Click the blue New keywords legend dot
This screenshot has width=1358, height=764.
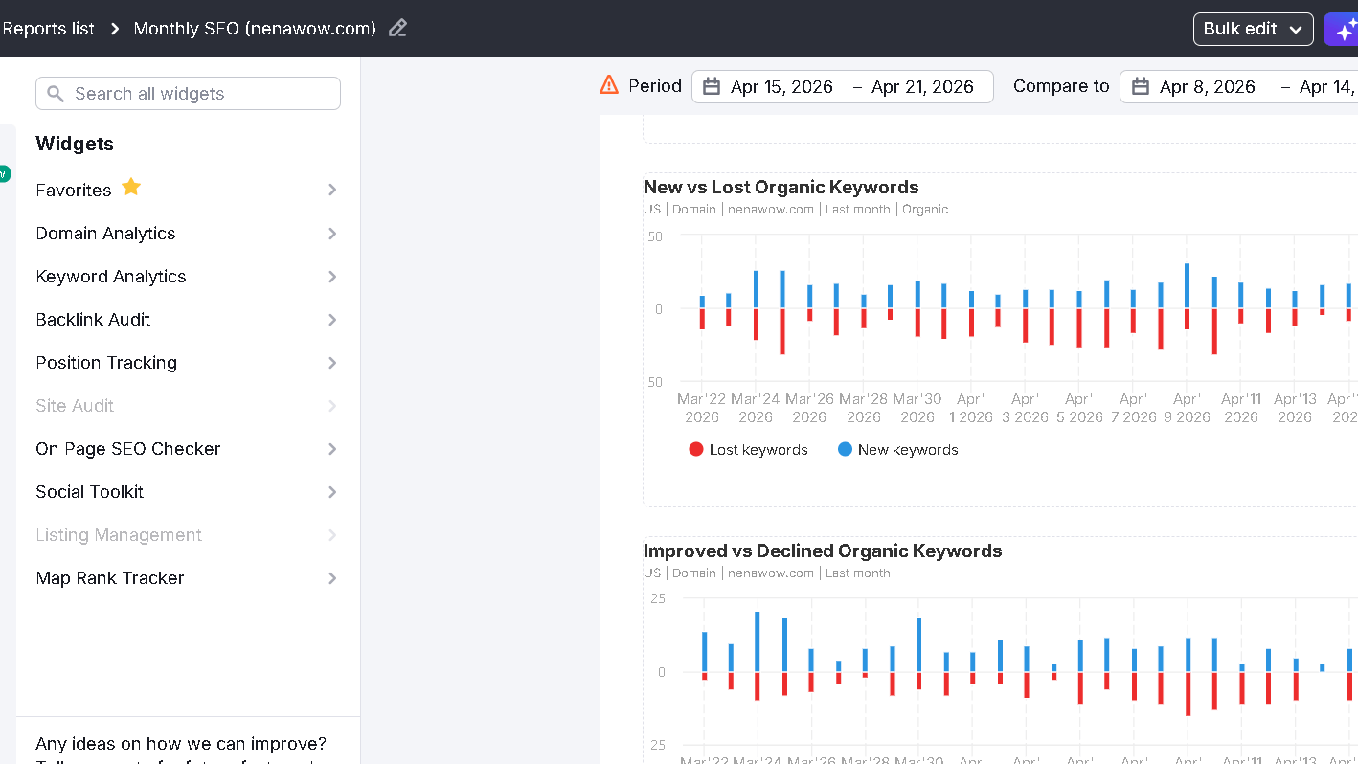(x=845, y=449)
